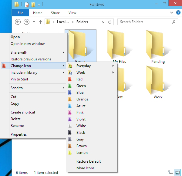Open the File ribbon tab
This screenshot has width=182, height=176.
point(20,13)
